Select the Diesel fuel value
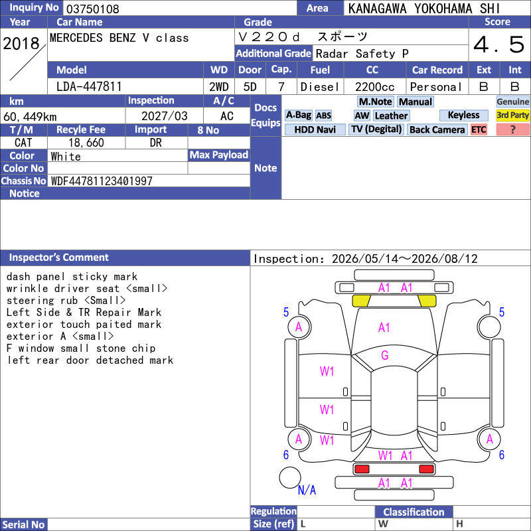Screen dimensions: 531x531 320,87
